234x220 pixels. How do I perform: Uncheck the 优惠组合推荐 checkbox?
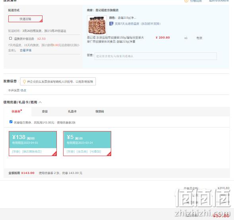pos(11,122)
